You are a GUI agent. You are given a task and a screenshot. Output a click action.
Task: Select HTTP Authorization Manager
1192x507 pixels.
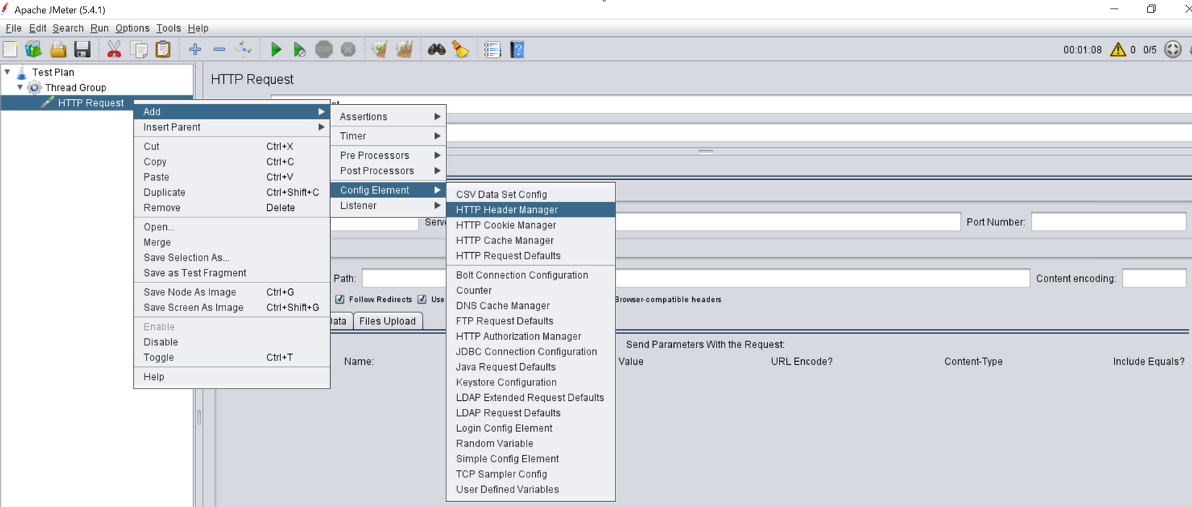(531, 336)
